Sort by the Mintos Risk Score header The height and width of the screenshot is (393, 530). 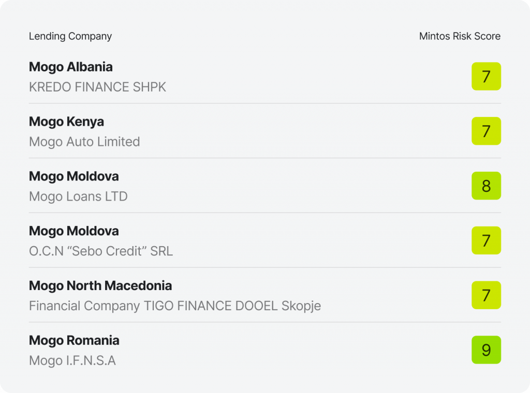(x=460, y=36)
